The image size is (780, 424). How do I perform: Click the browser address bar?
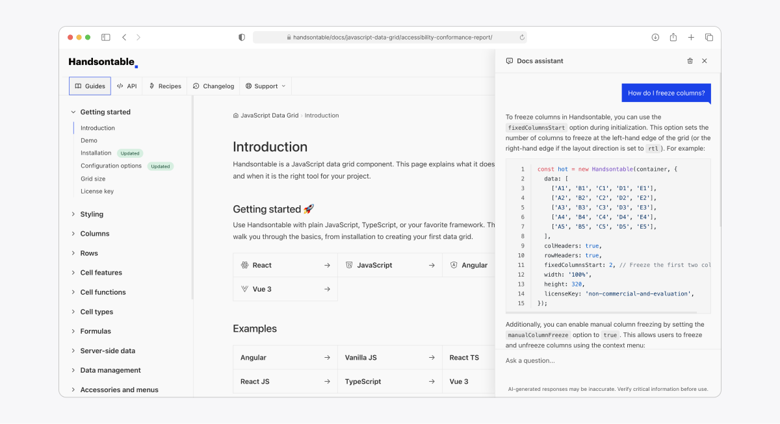coord(390,38)
